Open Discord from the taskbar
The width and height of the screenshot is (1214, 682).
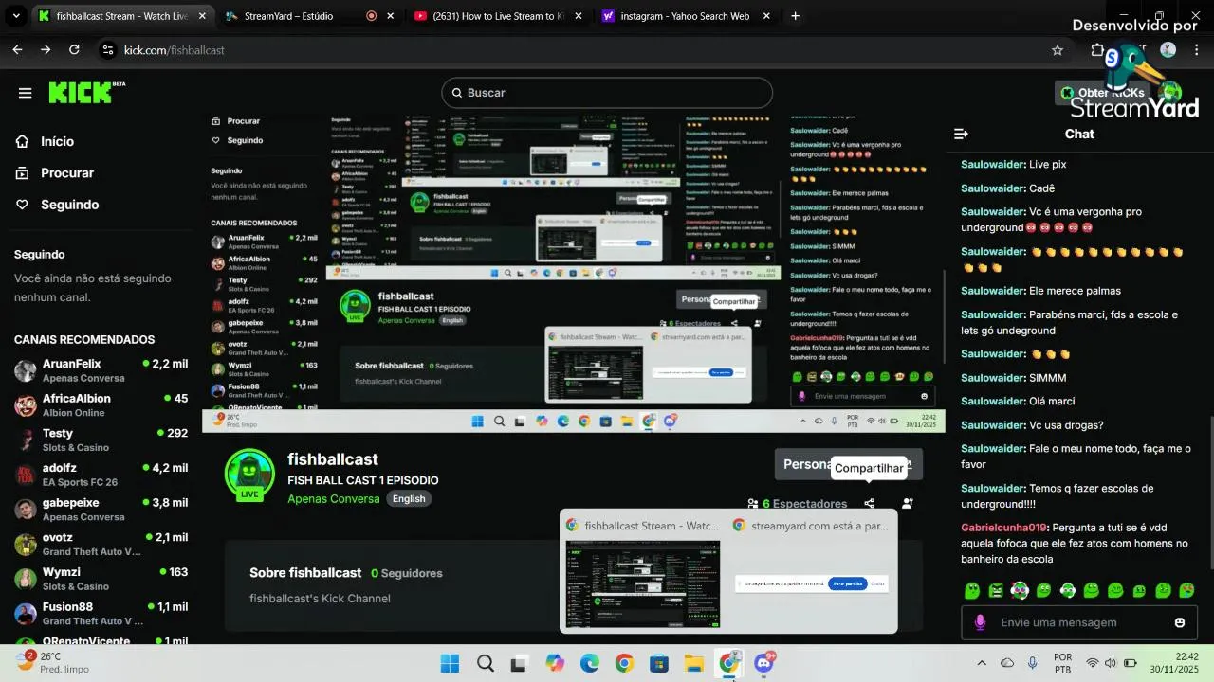pyautogui.click(x=763, y=663)
